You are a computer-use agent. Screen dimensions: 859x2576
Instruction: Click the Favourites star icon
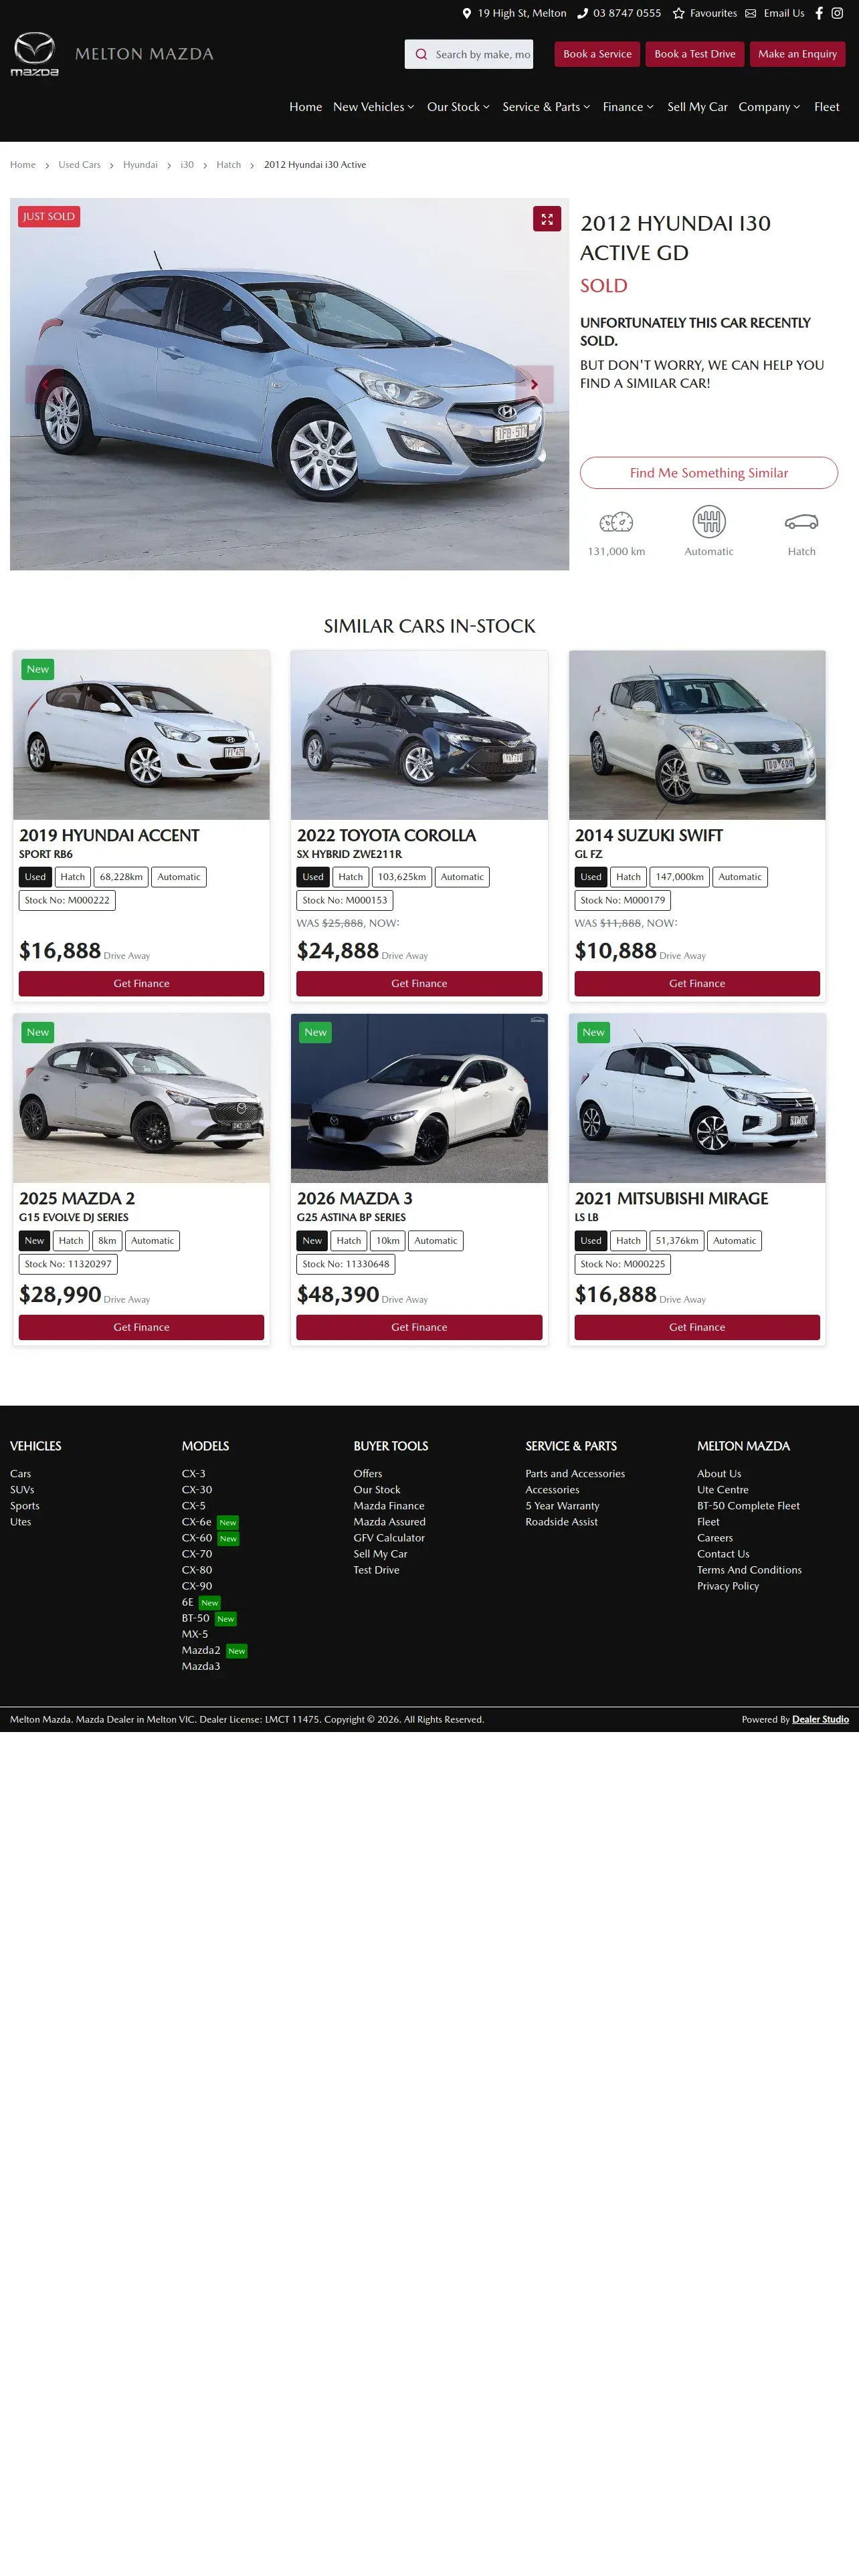coord(678,13)
